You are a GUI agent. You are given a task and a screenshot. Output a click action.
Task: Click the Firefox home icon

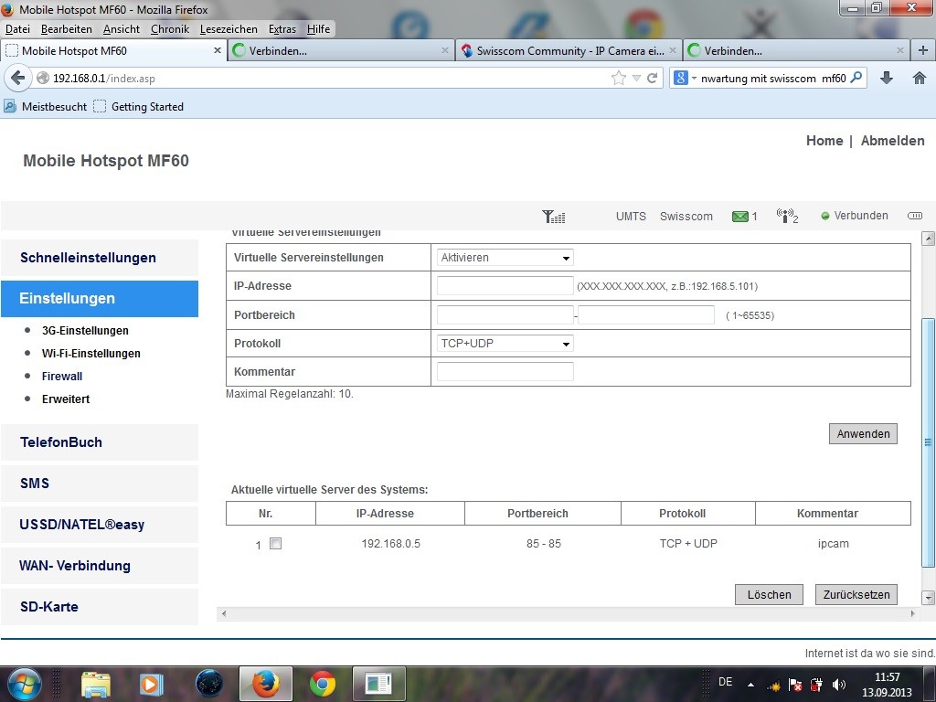tap(920, 78)
